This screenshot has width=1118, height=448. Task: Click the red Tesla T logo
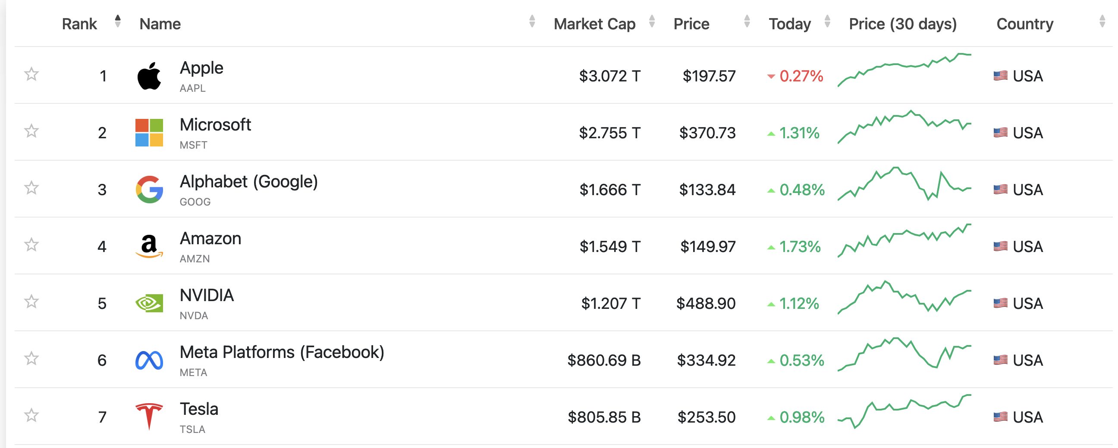pyautogui.click(x=149, y=417)
